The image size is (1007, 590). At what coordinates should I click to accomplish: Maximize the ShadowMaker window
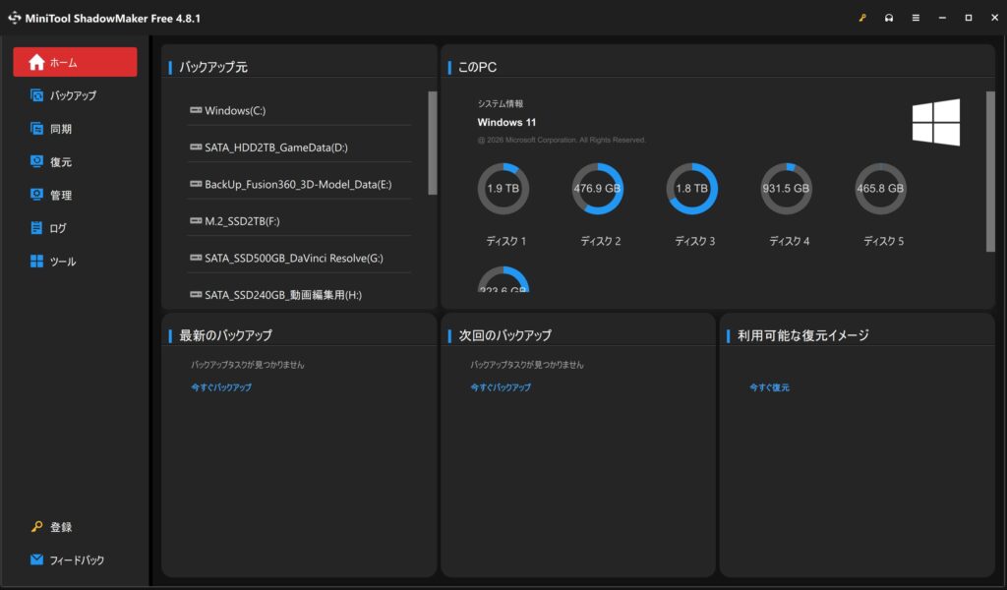tap(969, 18)
